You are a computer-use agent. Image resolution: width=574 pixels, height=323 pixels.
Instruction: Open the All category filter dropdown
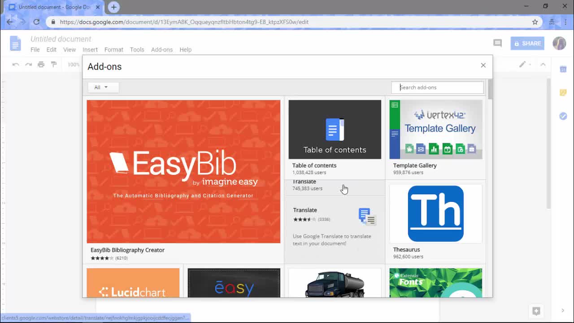pos(103,87)
